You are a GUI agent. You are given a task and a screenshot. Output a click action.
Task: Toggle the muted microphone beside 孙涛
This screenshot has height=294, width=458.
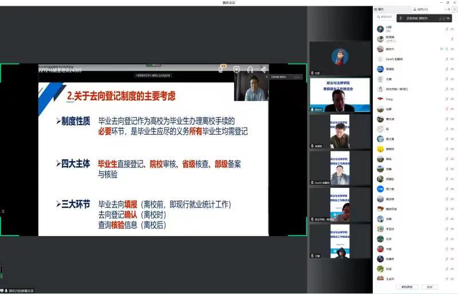pyautogui.click(x=447, y=269)
